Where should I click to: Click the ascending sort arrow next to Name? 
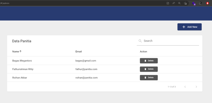pos(21,51)
